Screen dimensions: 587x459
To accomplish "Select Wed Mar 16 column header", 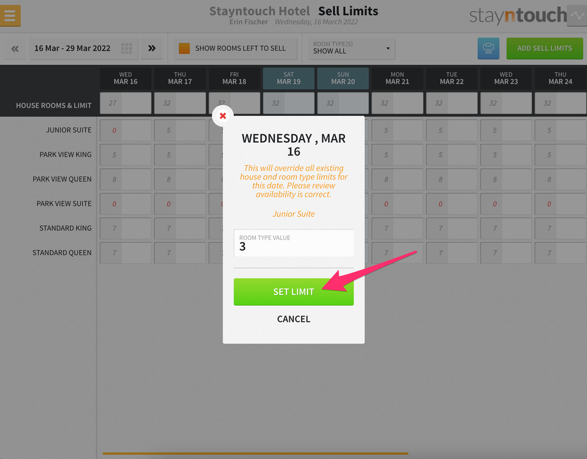I will [126, 78].
